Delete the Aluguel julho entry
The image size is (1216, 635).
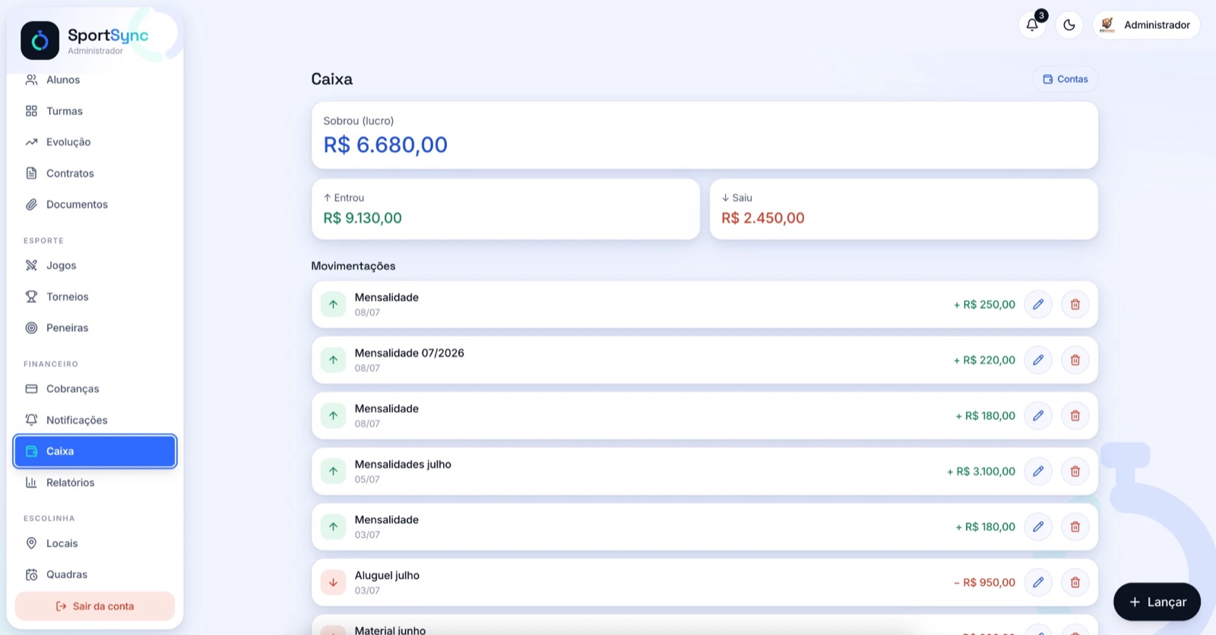coord(1075,583)
